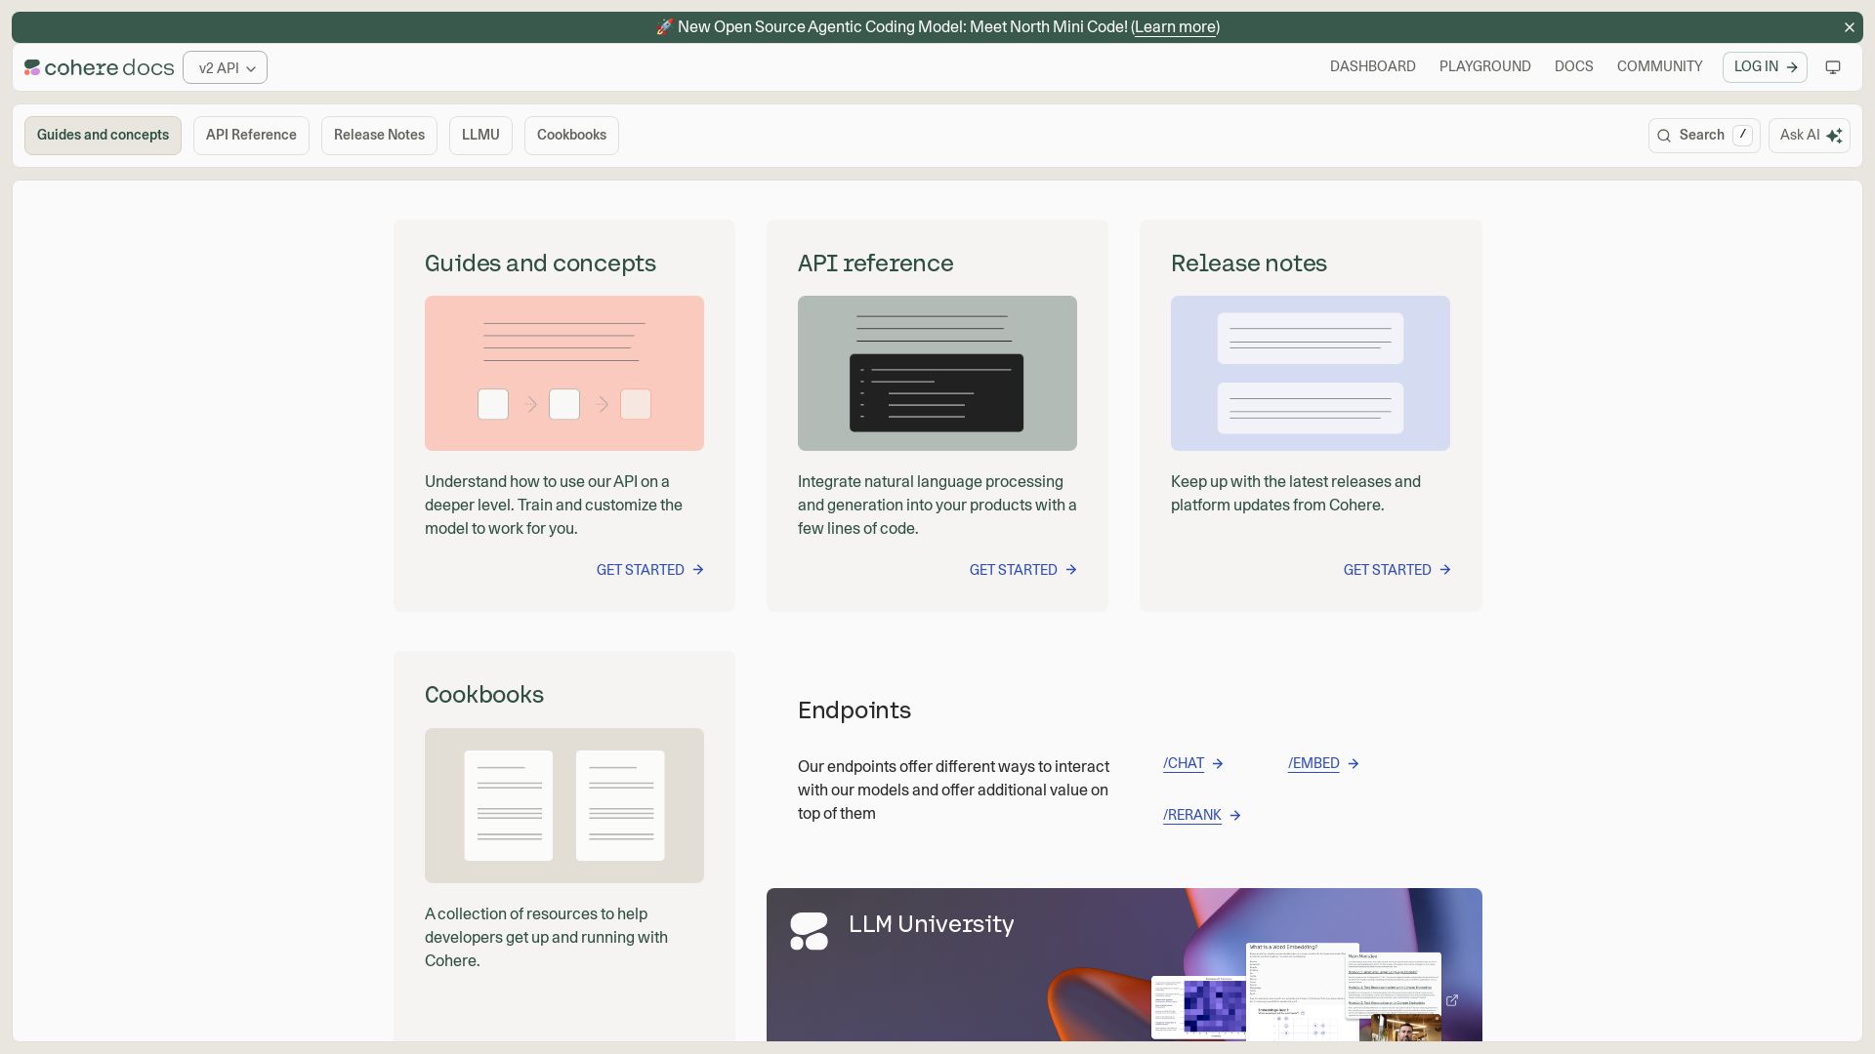
Task: Click GET STARTED under API reference
Action: tap(1023, 570)
